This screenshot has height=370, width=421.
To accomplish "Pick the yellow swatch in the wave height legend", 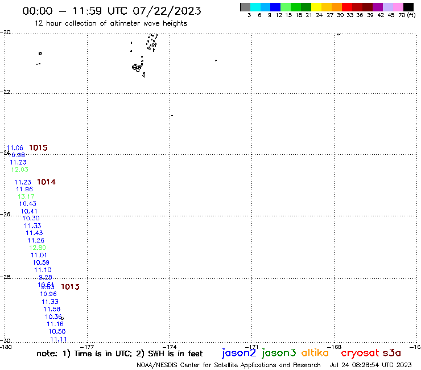I will pos(316,7).
